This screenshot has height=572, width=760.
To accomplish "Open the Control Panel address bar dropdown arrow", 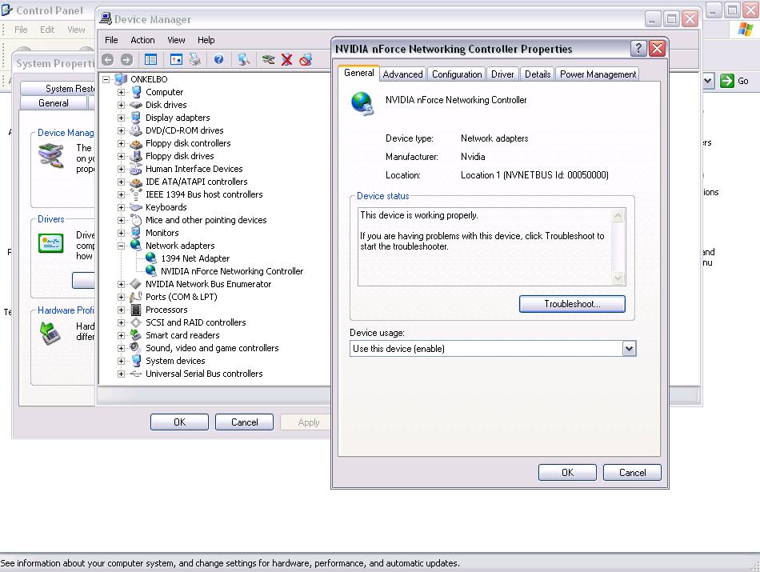I will (x=708, y=81).
